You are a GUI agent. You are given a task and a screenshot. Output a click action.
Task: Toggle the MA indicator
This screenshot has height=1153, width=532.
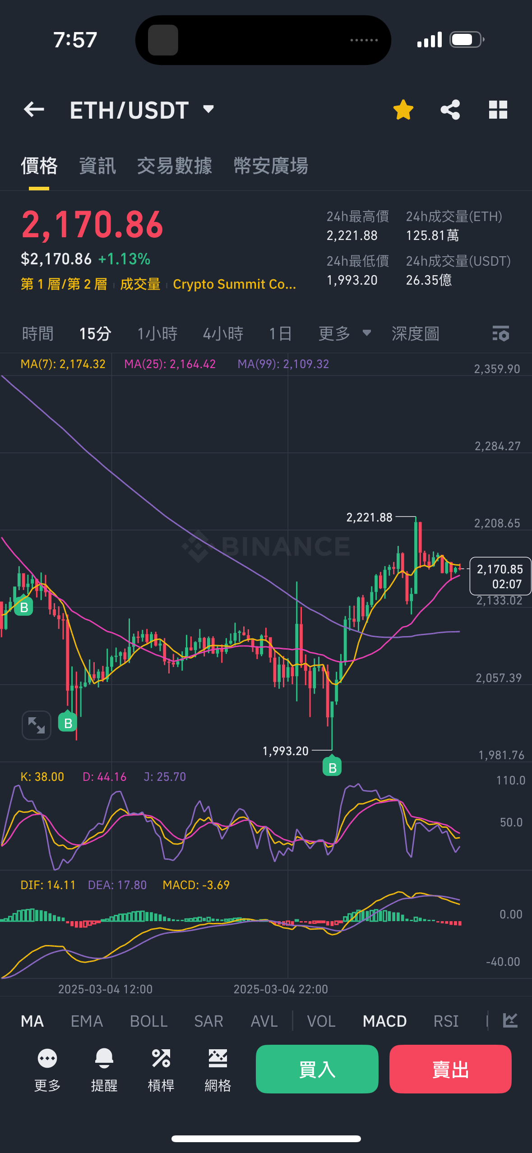32,1021
